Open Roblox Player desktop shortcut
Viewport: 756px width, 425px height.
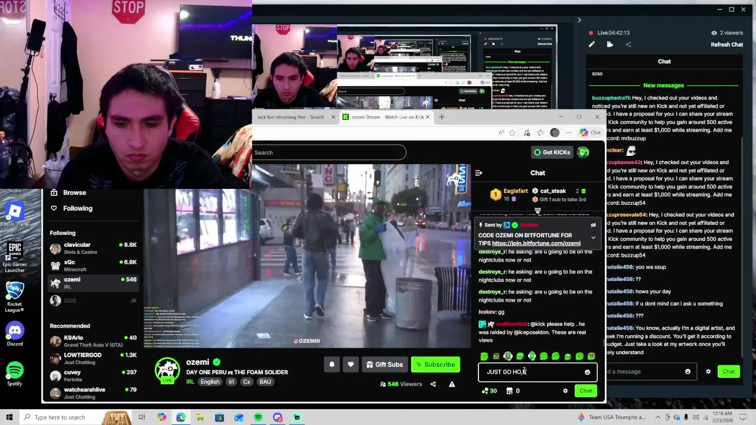pyautogui.click(x=15, y=215)
